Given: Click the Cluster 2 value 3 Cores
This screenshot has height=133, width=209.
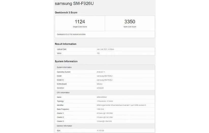Looking at the screenshot, I should [105, 117].
